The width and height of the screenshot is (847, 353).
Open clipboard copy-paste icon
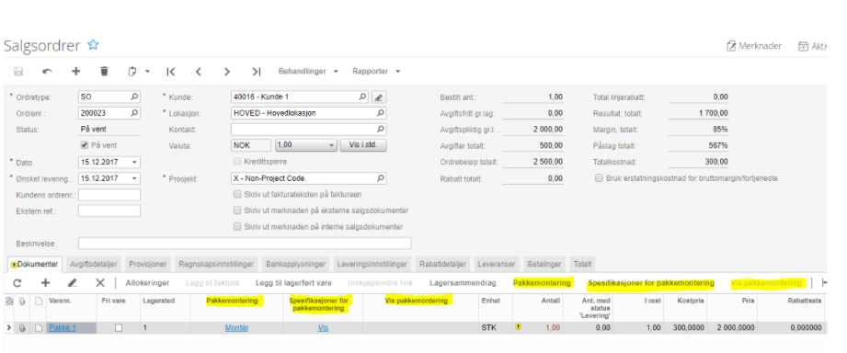(132, 72)
